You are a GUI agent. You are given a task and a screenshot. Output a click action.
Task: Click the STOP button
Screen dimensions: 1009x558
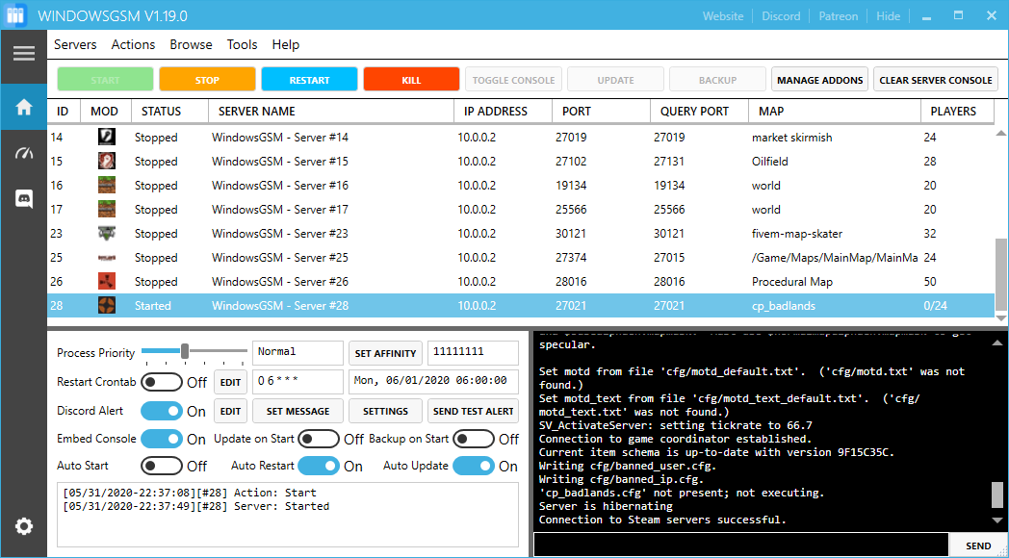(x=207, y=80)
